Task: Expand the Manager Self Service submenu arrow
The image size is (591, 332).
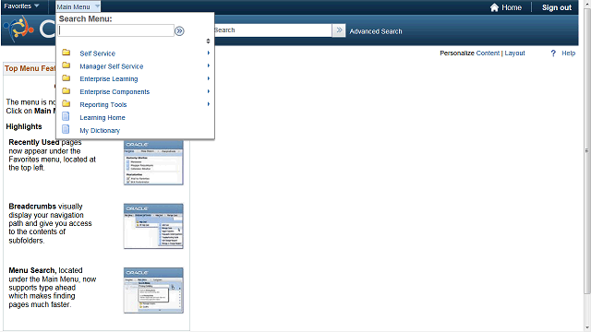Action: 208,65
